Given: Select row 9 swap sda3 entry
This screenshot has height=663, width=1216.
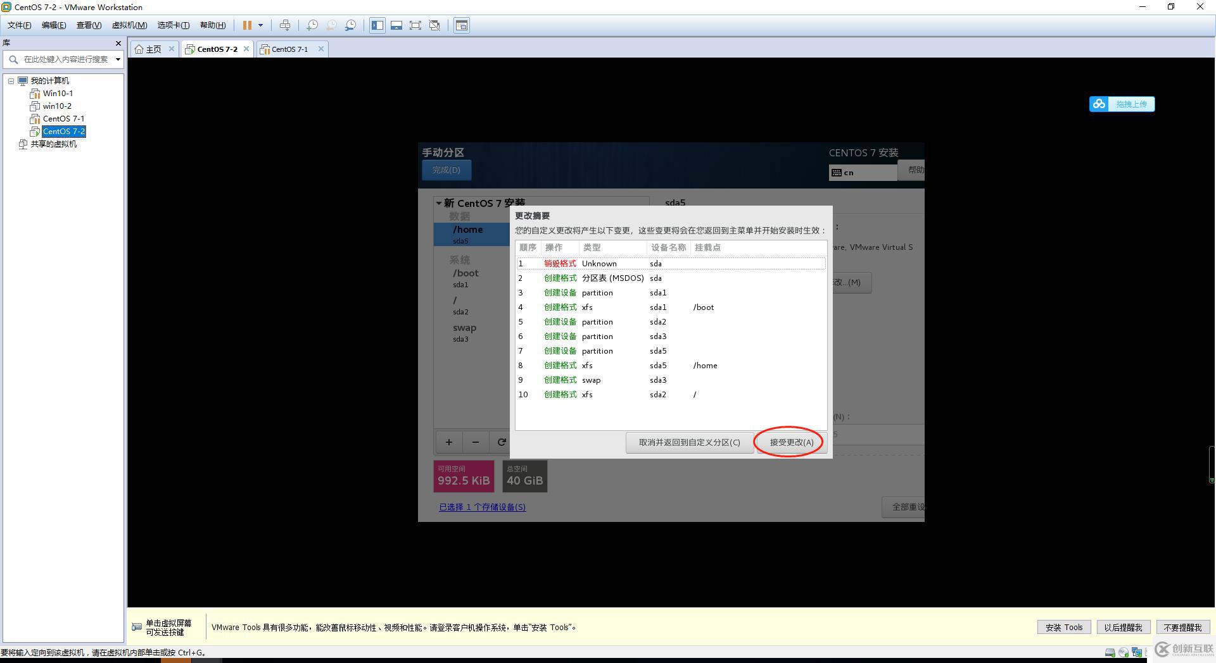Looking at the screenshot, I should 671,380.
